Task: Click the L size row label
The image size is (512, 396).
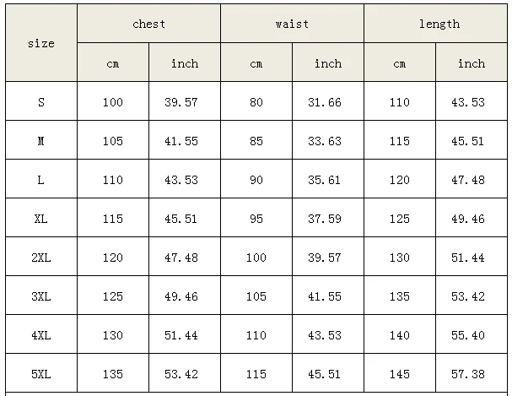Action: (41, 179)
